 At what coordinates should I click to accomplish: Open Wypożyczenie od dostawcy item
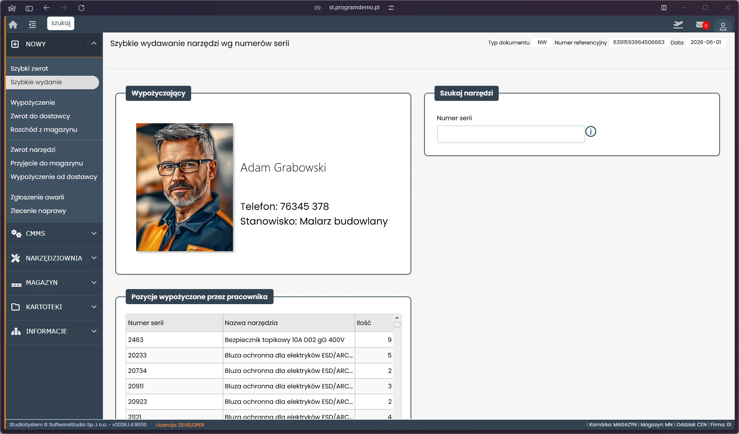(x=54, y=177)
